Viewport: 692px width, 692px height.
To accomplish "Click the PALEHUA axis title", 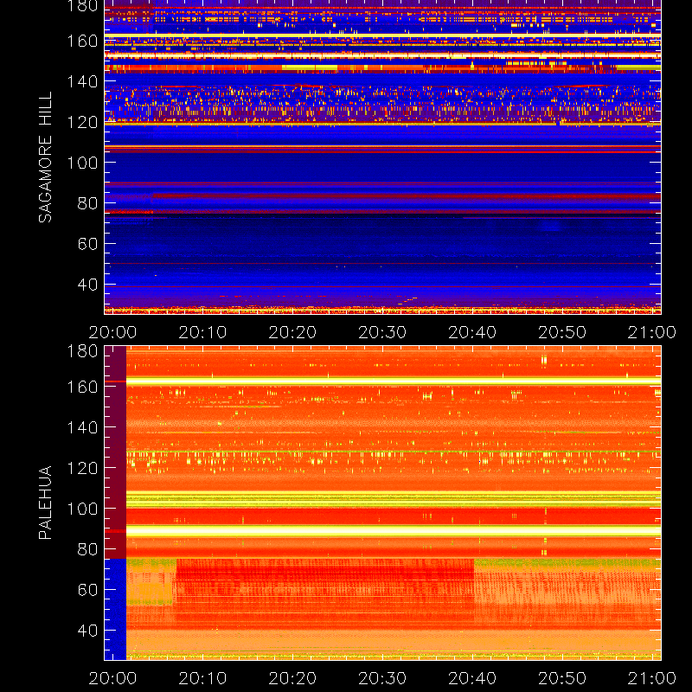I will [x=46, y=503].
